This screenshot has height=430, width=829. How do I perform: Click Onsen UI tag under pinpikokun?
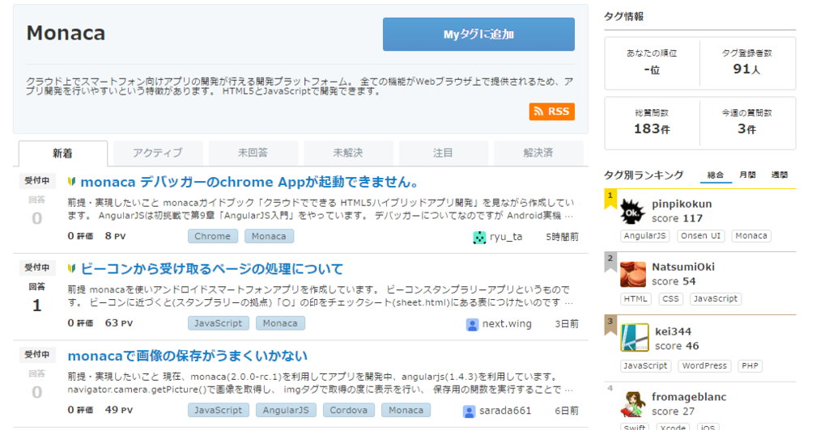tap(700, 236)
